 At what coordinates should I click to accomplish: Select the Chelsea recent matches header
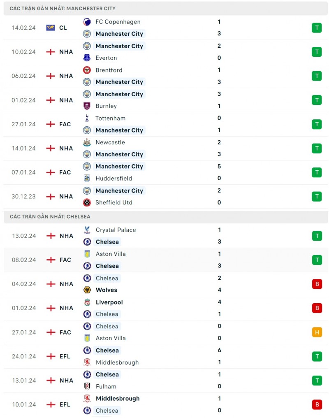click(x=50, y=216)
